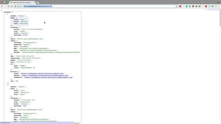Collapse the first user object in results
Viewport: 221px width, 124px height.
click(x=6, y=14)
